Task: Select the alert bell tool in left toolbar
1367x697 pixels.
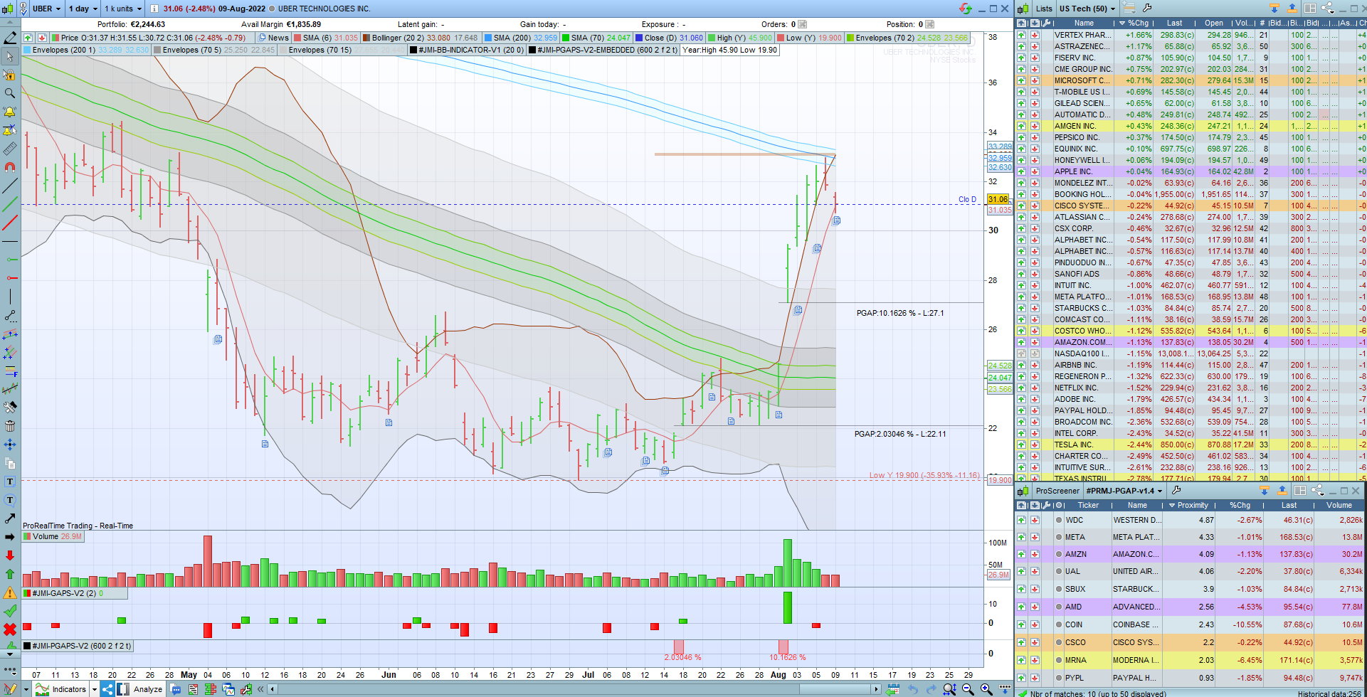Action: coord(10,112)
